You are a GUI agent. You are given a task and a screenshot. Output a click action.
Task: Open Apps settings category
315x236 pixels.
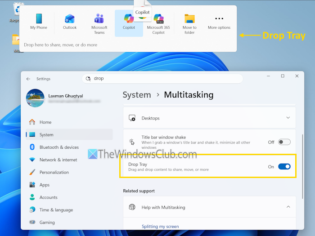click(69, 185)
